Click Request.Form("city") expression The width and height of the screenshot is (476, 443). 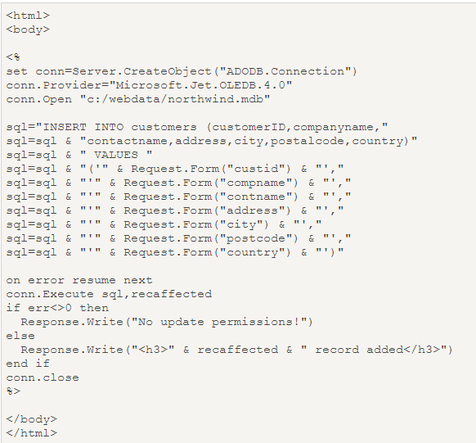click(196, 225)
